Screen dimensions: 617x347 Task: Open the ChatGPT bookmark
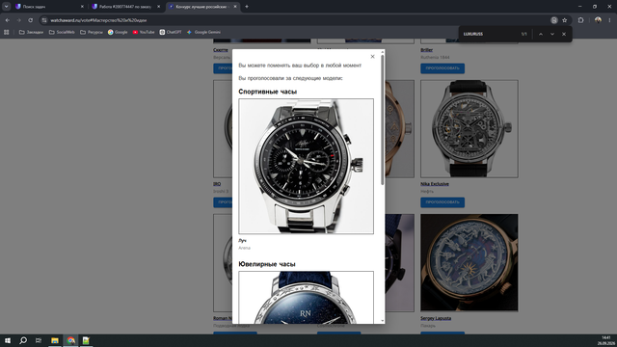tap(171, 32)
